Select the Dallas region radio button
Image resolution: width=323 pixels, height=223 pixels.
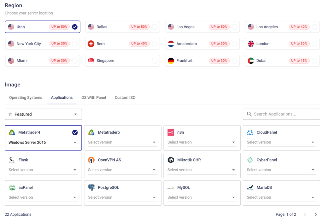click(155, 27)
